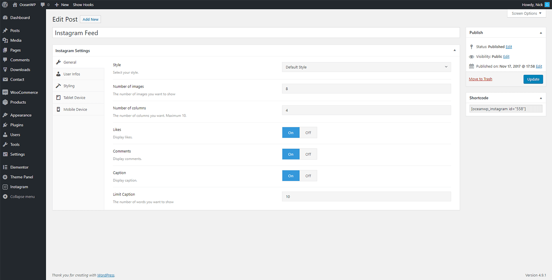Viewport: 552px width, 280px height.
Task: Open Show Hooks in admin bar
Action: pyautogui.click(x=83, y=5)
